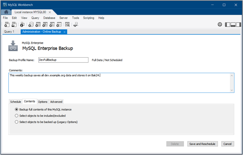Switch to the Schedule tab
This screenshot has width=243, height=155.
click(x=15, y=102)
